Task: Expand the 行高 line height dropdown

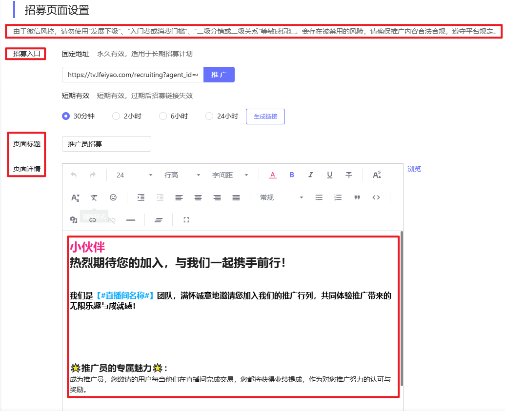Action: (x=182, y=175)
